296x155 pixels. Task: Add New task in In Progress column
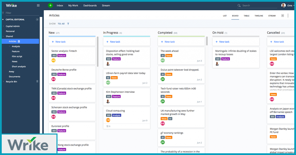point(127,42)
